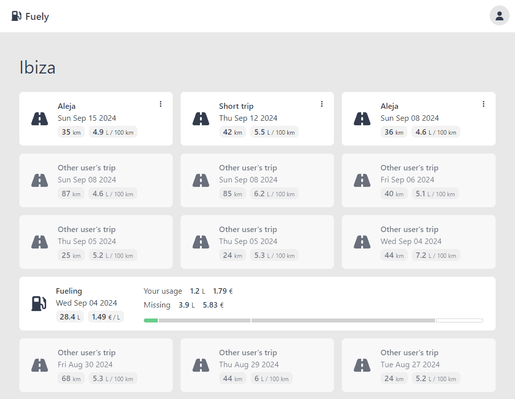Click the Wed Sep 04 2024 fueling date
This screenshot has width=515, height=399.
point(86,303)
